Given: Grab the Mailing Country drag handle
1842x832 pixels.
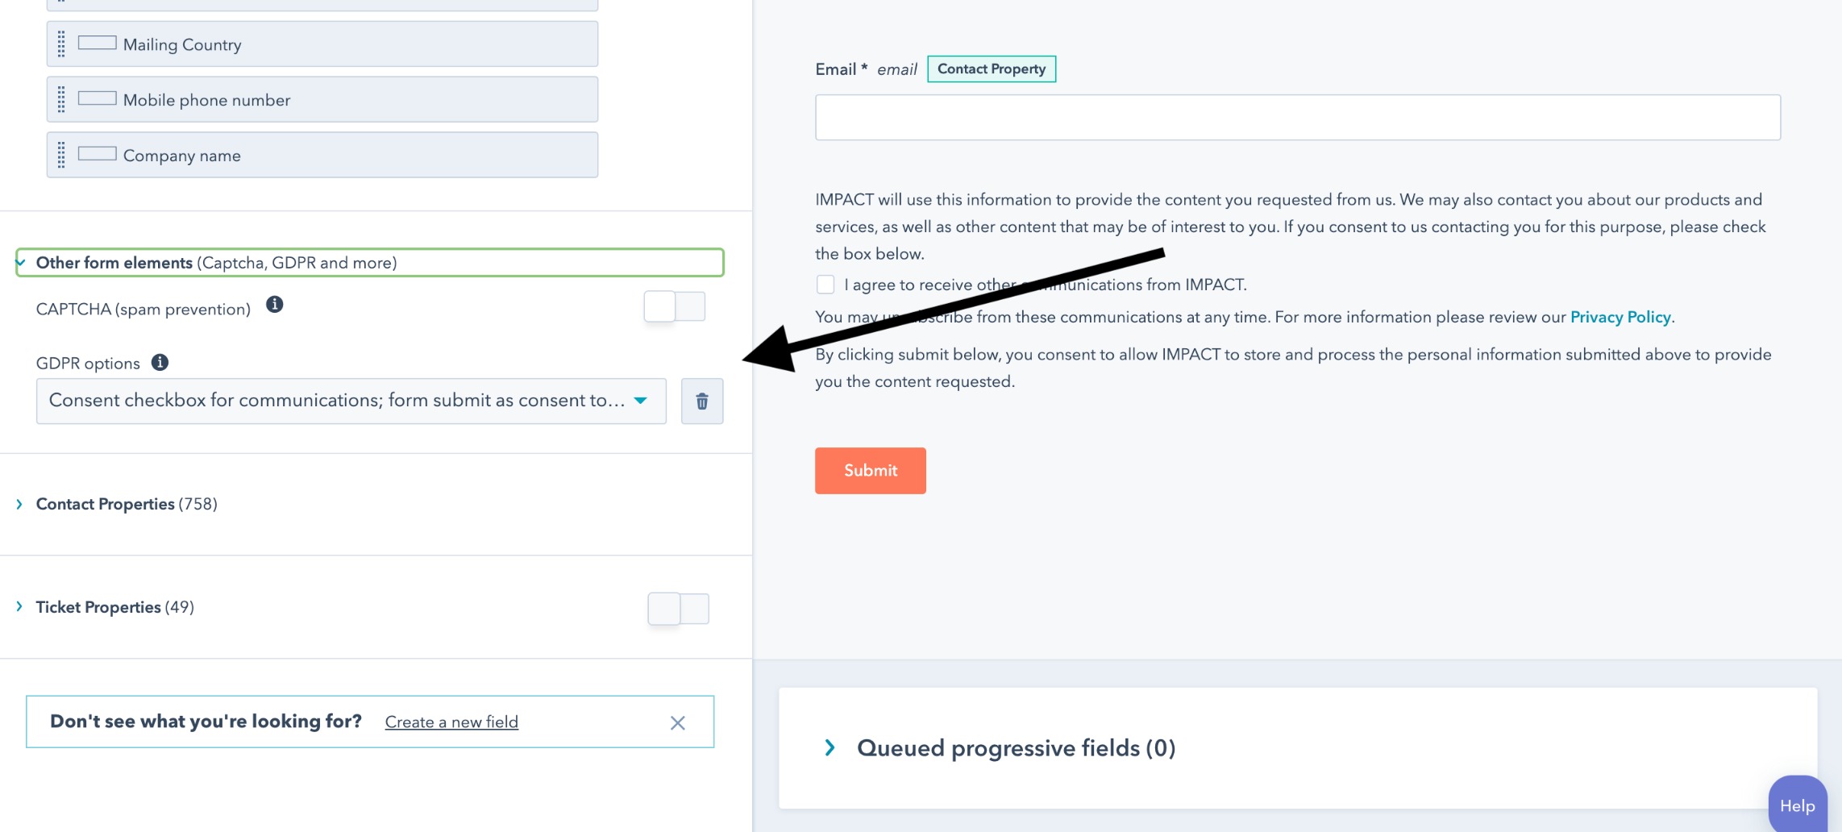Looking at the screenshot, I should (61, 44).
